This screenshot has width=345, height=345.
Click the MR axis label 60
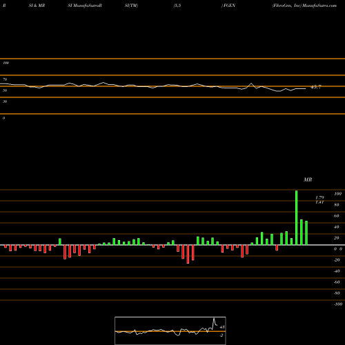point(337,216)
